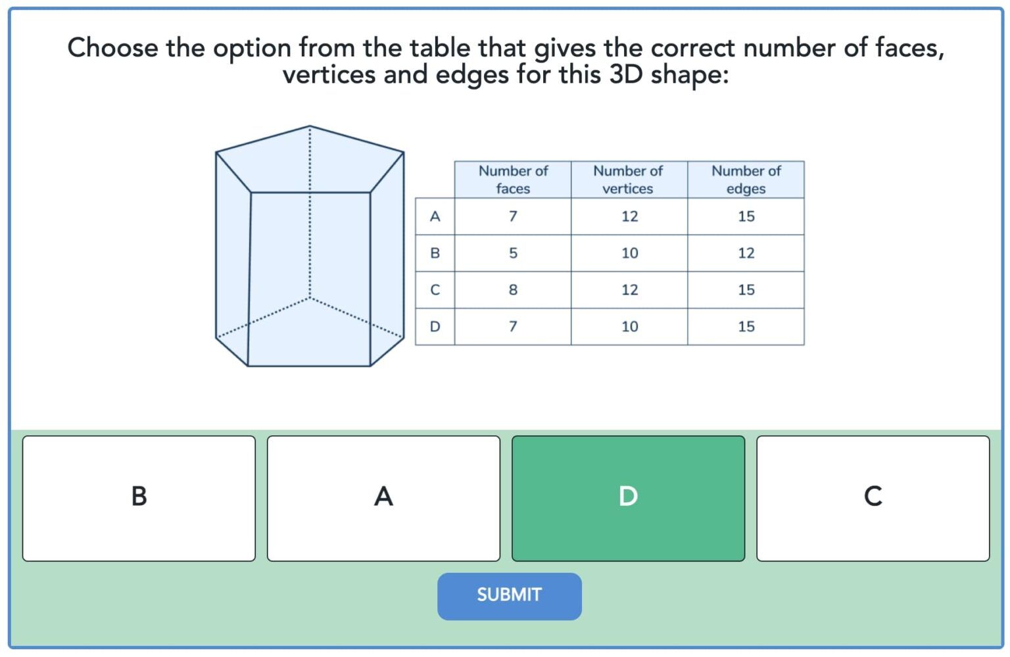The image size is (1010, 657).
Task: Click the value 15 in row C
Action: click(746, 289)
